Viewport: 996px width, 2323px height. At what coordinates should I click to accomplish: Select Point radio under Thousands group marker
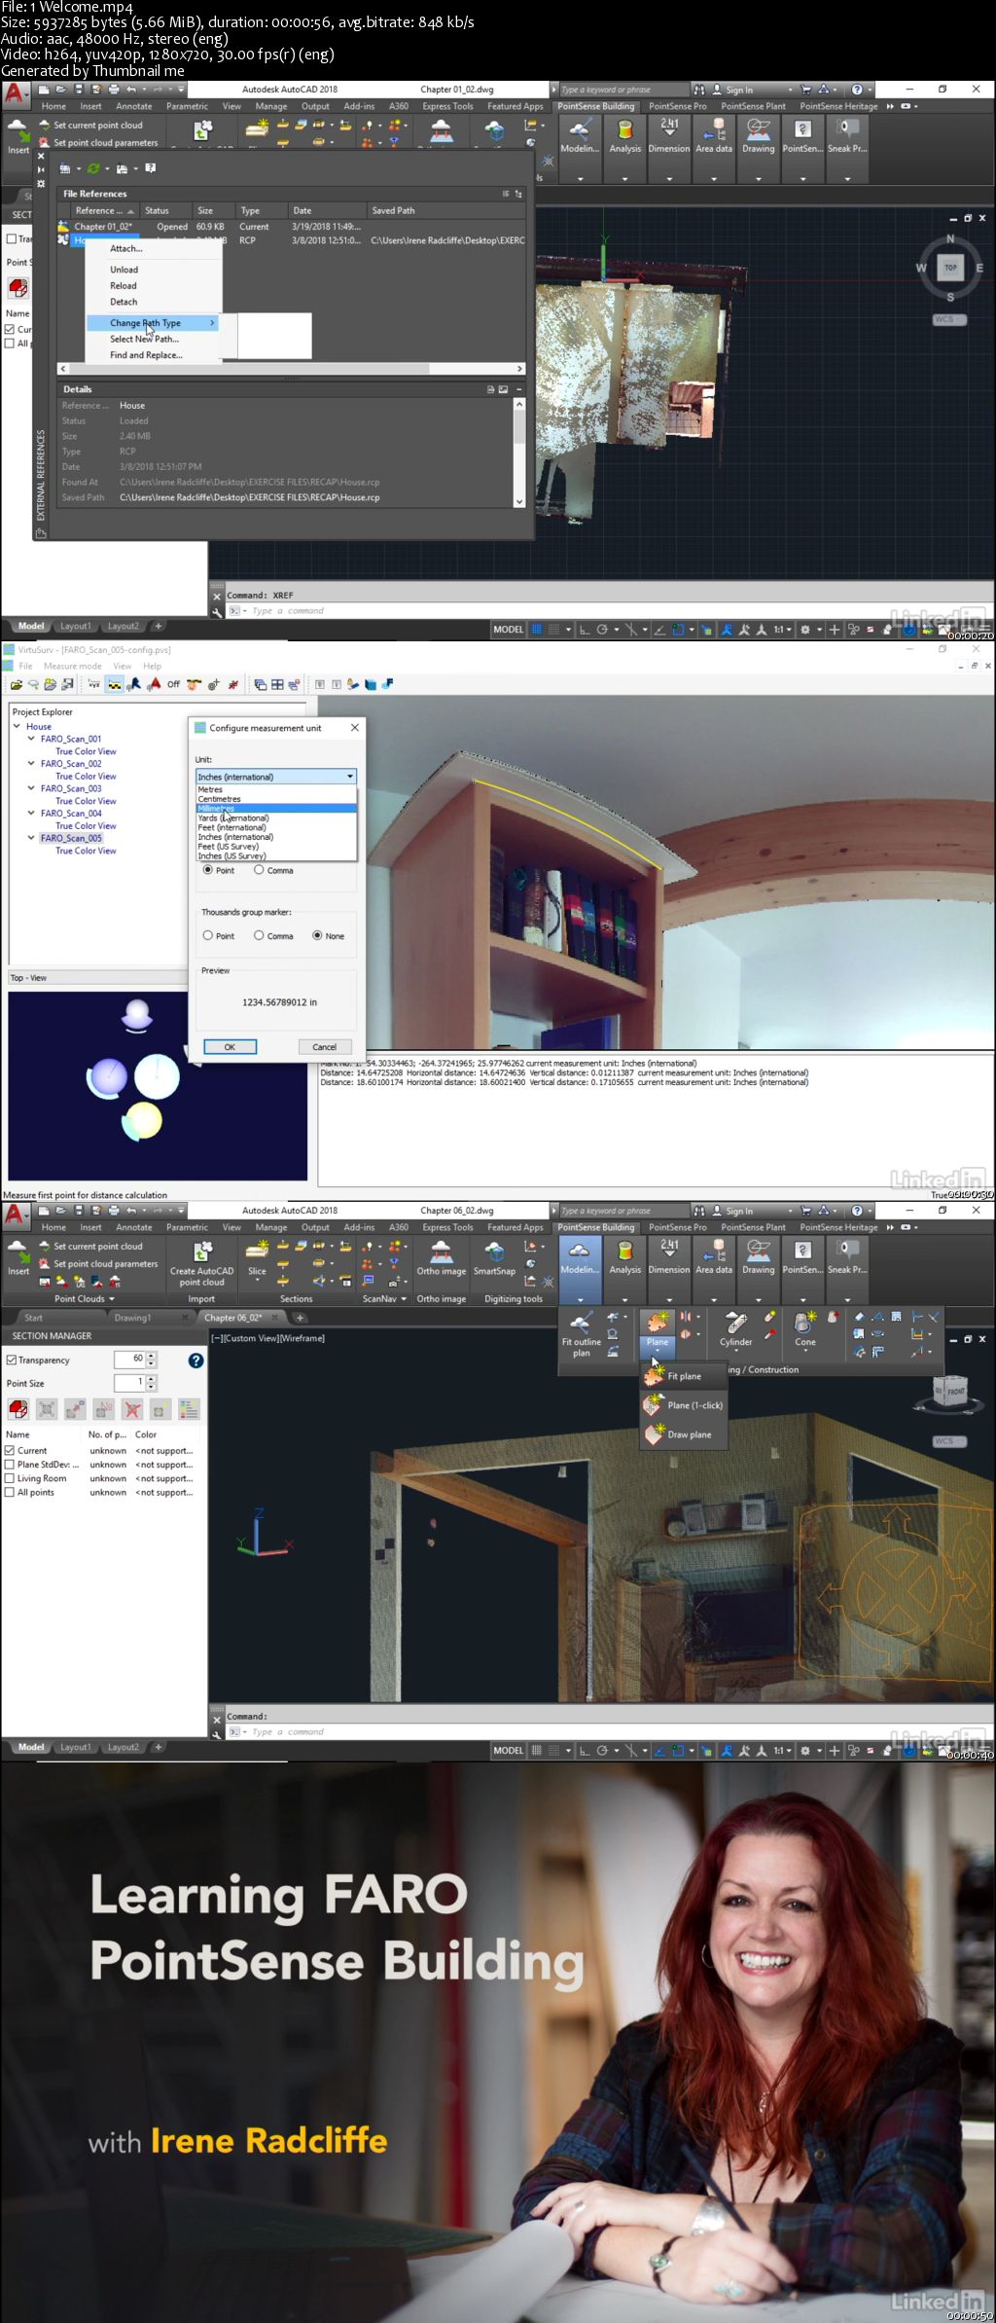[x=207, y=935]
